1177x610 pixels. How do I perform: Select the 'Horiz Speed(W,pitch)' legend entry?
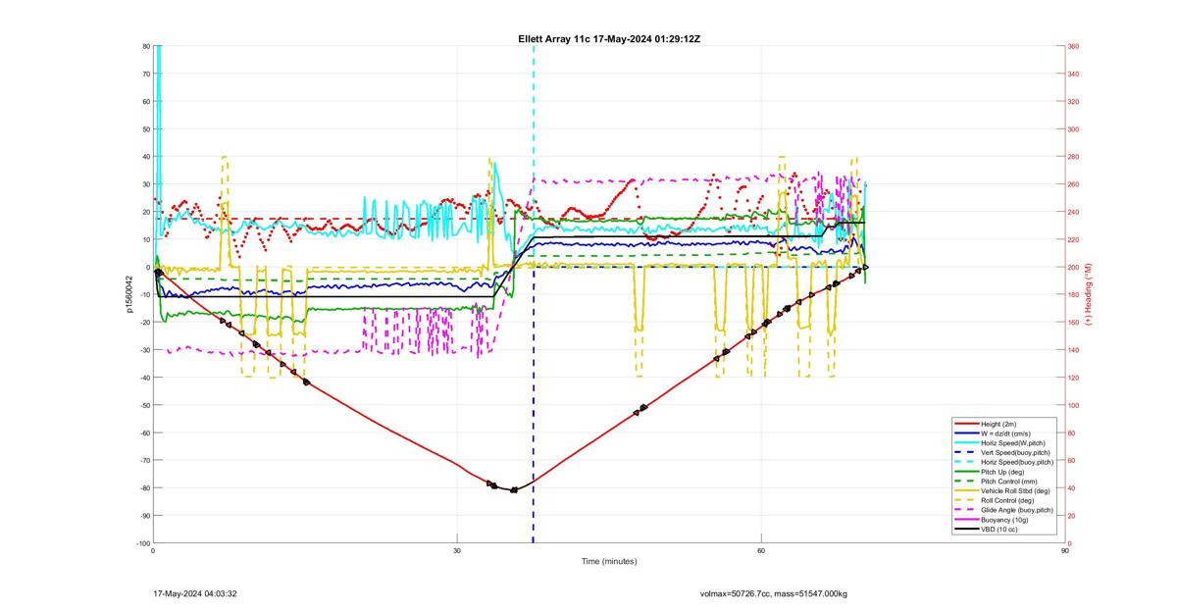1000,443
